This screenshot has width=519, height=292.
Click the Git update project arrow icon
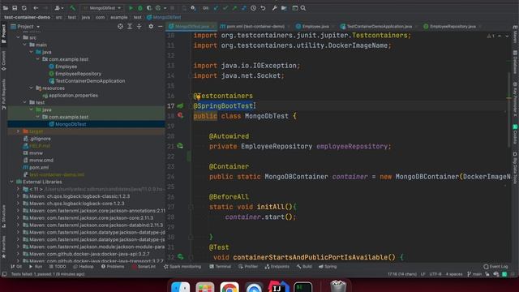click(217, 8)
